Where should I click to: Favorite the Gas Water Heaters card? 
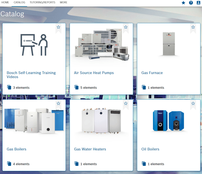pos(126,103)
